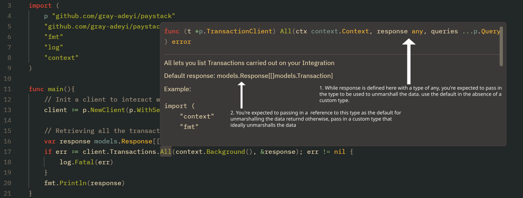Click the paystack import path string on line 4
This screenshot has height=198, width=523.
point(114,16)
